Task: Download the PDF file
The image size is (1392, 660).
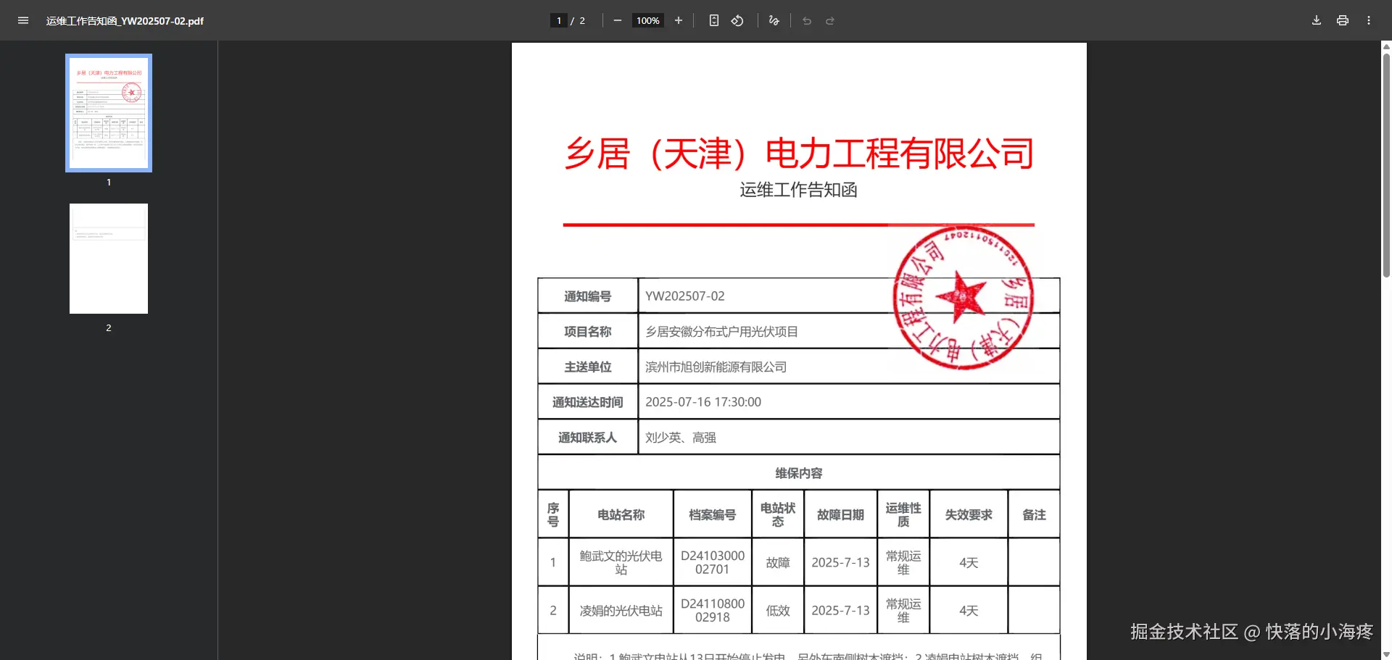Action: pyautogui.click(x=1317, y=20)
